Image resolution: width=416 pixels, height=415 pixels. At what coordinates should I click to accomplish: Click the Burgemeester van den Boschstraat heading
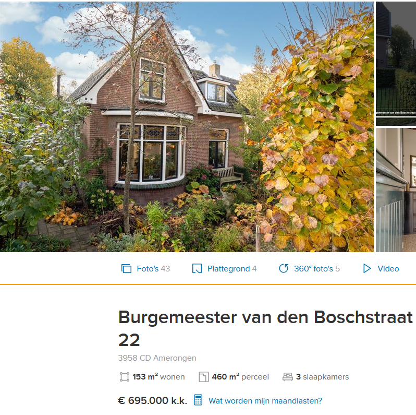point(265,328)
